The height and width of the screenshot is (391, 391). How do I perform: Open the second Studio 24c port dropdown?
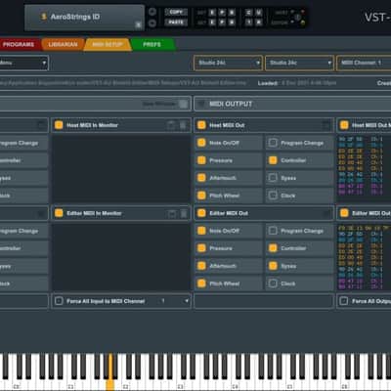coord(299,63)
